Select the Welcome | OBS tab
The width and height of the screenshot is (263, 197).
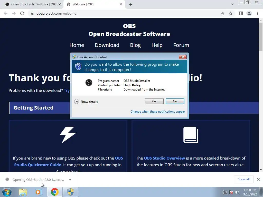point(94,4)
